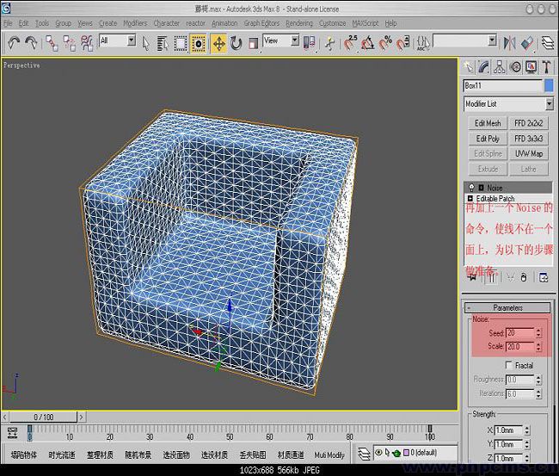Toggle the layer eye visibility icon

tap(378, 453)
